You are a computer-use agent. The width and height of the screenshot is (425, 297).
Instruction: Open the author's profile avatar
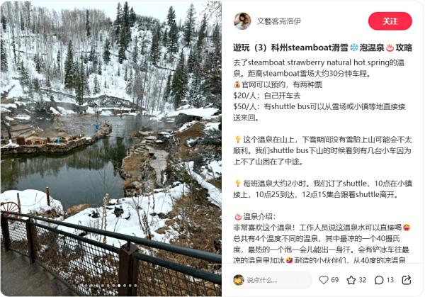click(242, 21)
